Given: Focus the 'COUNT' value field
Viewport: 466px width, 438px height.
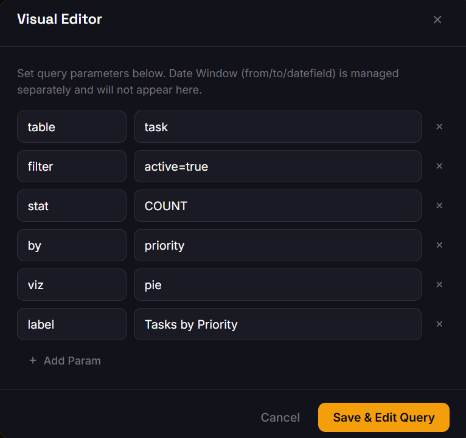Looking at the screenshot, I should coord(277,206).
